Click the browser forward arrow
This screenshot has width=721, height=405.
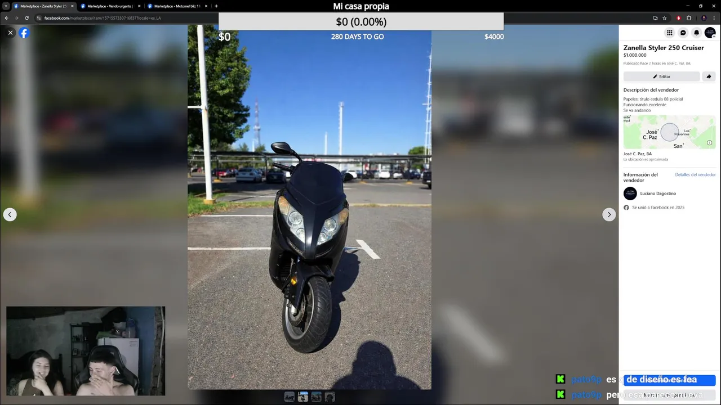click(x=16, y=18)
